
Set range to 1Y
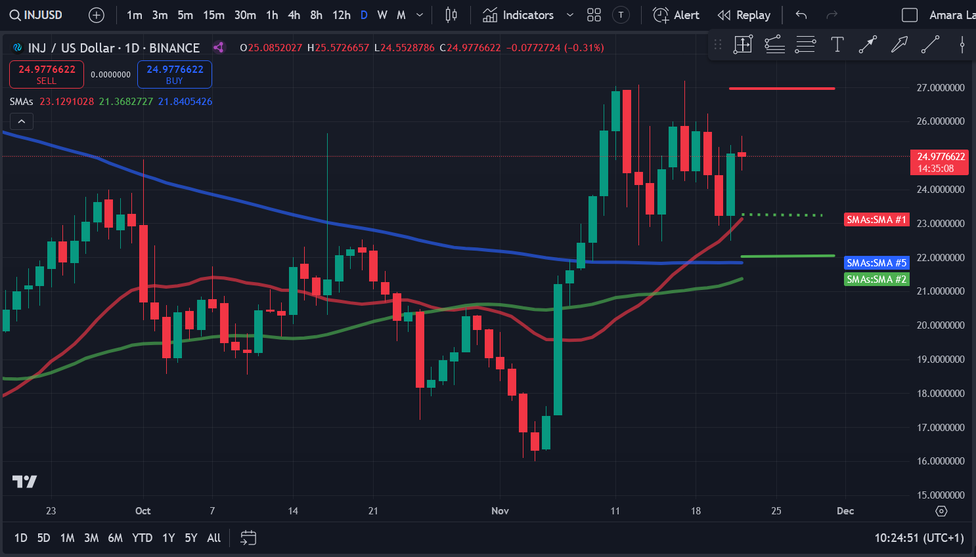point(169,538)
